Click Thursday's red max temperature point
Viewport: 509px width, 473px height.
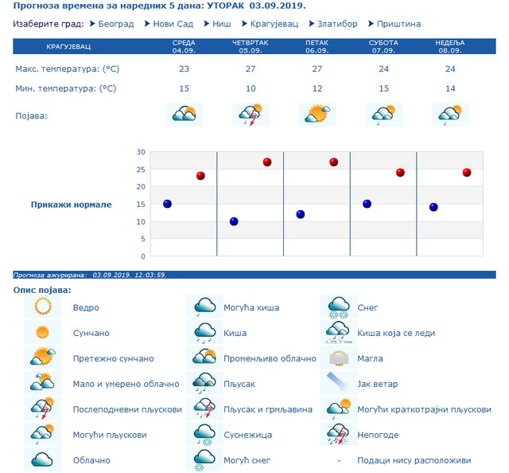[267, 162]
